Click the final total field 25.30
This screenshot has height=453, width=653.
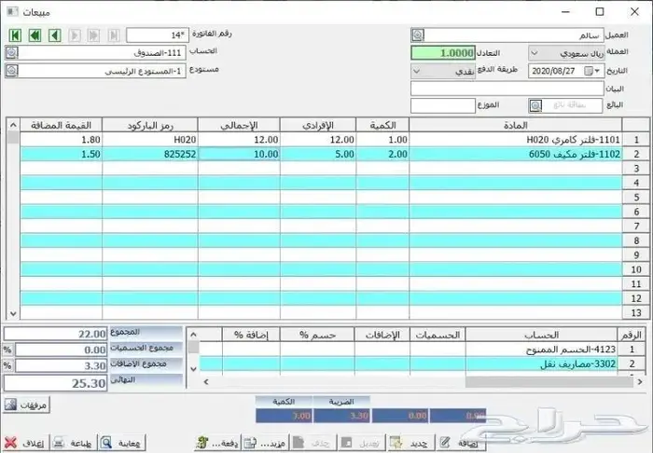56,383
